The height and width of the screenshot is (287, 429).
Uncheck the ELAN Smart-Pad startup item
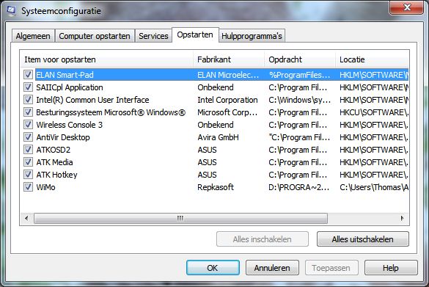[x=28, y=74]
